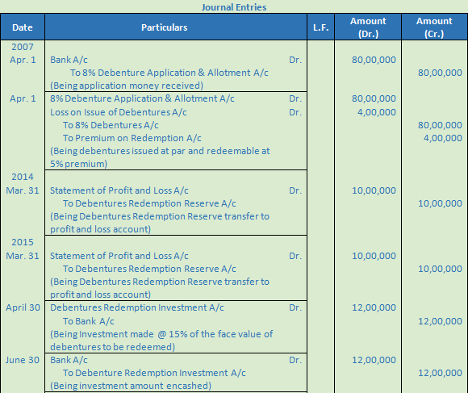The height and width of the screenshot is (393, 468).
Task: Click narration 'Being Investment made @ 15%'
Action: [161, 341]
